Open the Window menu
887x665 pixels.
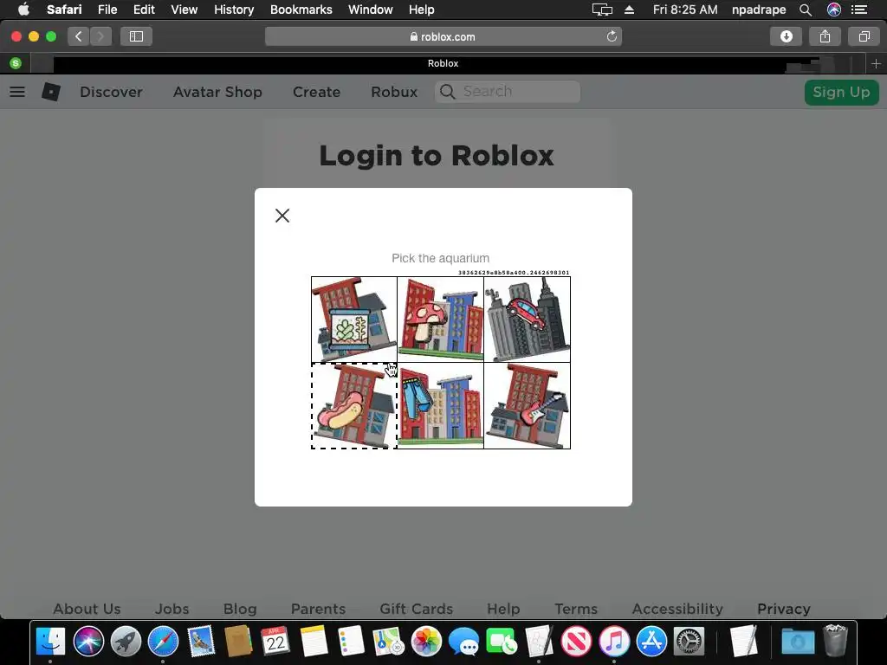(x=371, y=10)
